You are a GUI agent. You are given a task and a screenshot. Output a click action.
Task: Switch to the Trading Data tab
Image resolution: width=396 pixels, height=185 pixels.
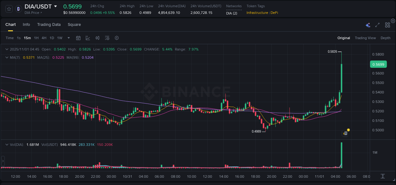[49, 24]
